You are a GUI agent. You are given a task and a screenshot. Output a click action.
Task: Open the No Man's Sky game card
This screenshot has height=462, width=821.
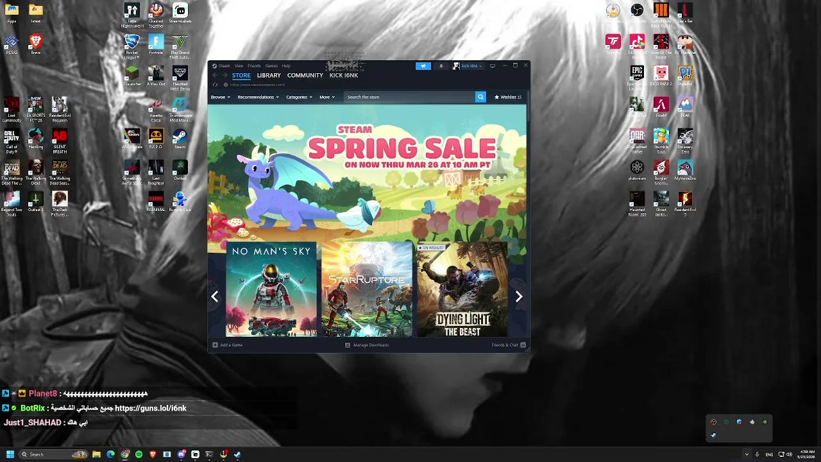(x=271, y=289)
